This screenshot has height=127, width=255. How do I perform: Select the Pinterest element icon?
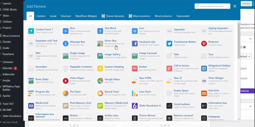[204, 43]
